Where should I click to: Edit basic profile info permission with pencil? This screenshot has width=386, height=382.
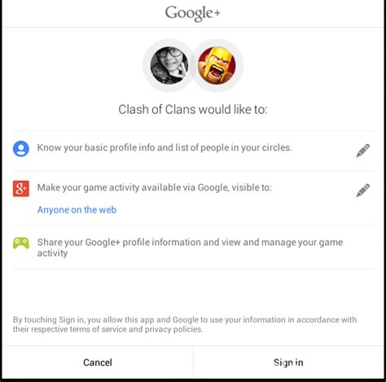point(363,151)
